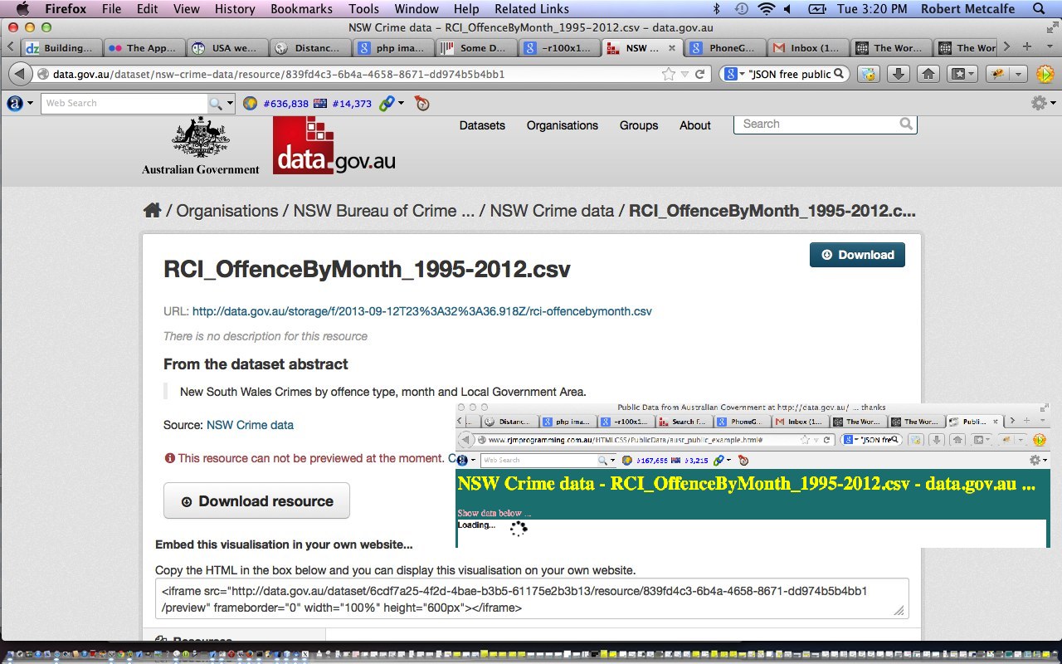1062x664 pixels.
Task: Go to Datasets in site navigation
Action: tap(482, 125)
